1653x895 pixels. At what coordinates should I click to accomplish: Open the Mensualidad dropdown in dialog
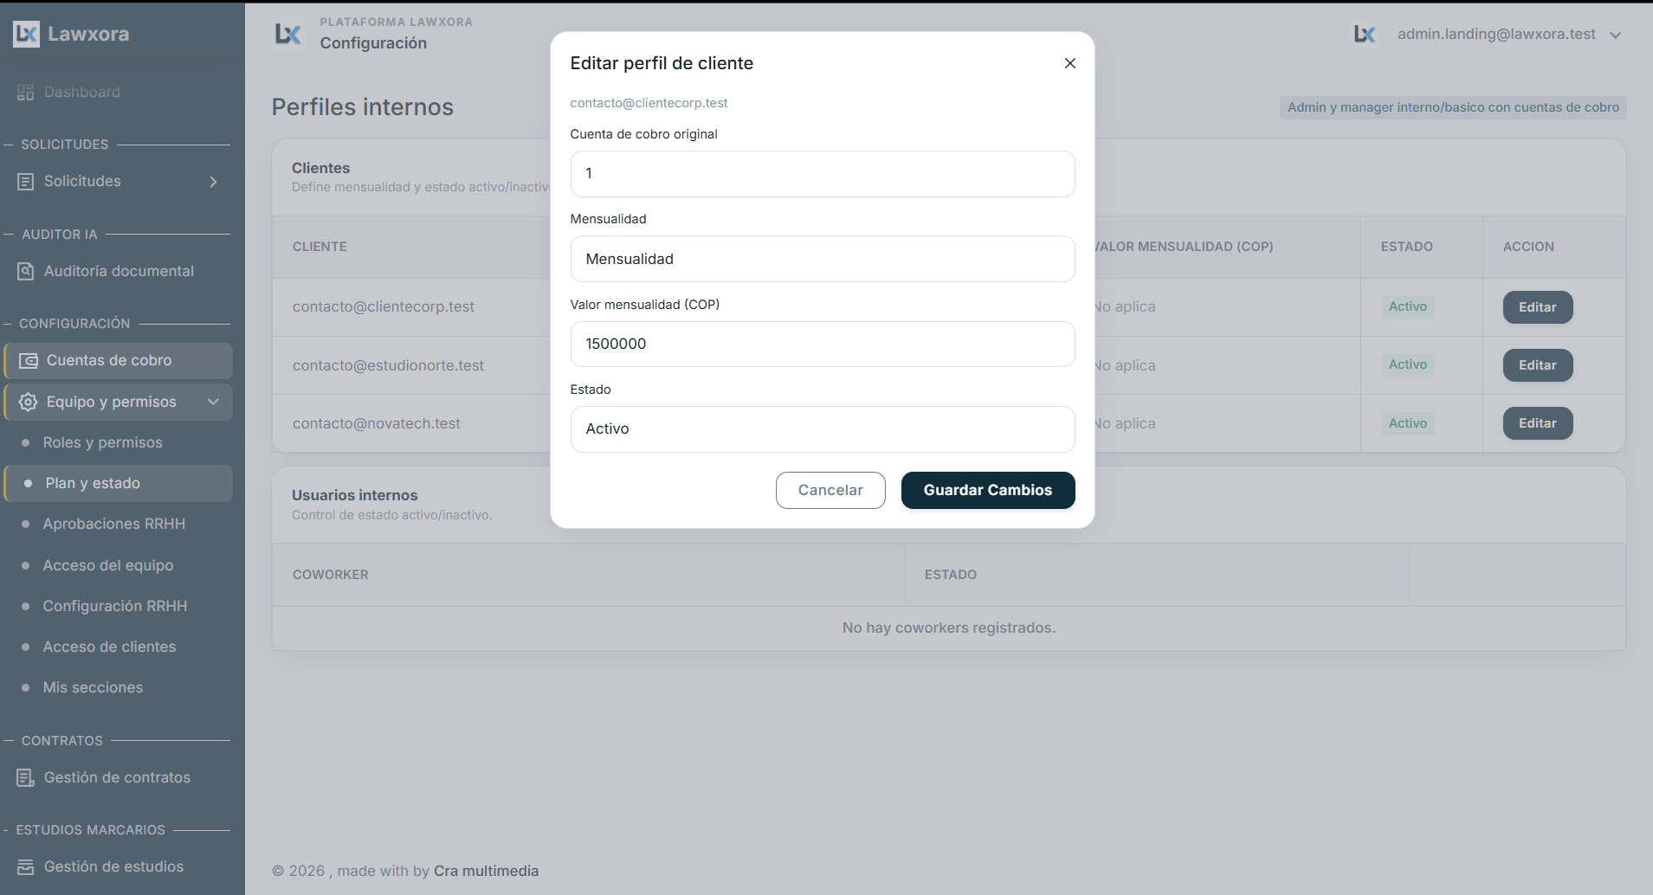823,259
